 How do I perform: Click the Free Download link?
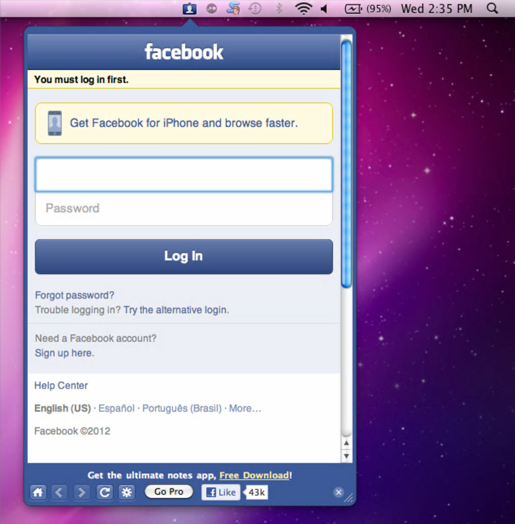(x=254, y=475)
